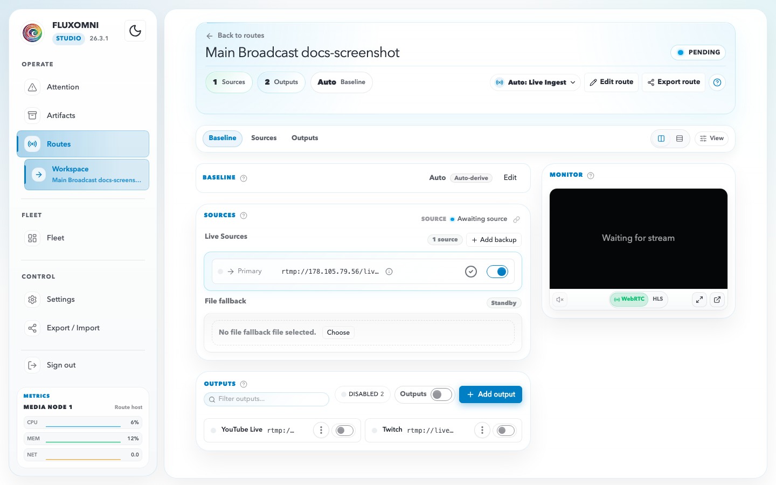Choose a file fallback file
Image resolution: width=776 pixels, height=485 pixels.
coord(338,332)
